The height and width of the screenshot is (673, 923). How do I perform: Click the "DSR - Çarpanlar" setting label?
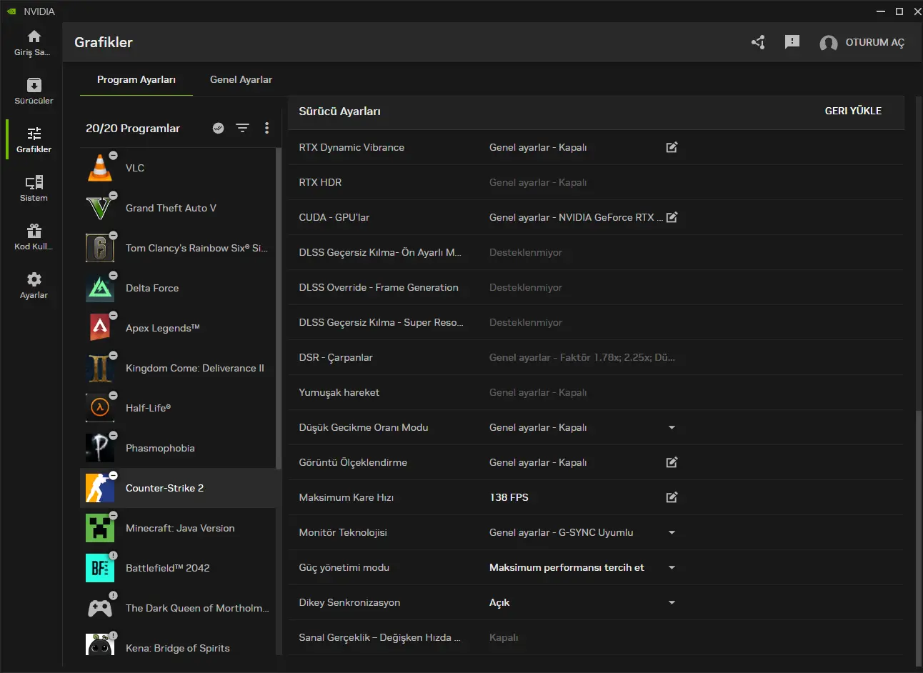pos(336,357)
